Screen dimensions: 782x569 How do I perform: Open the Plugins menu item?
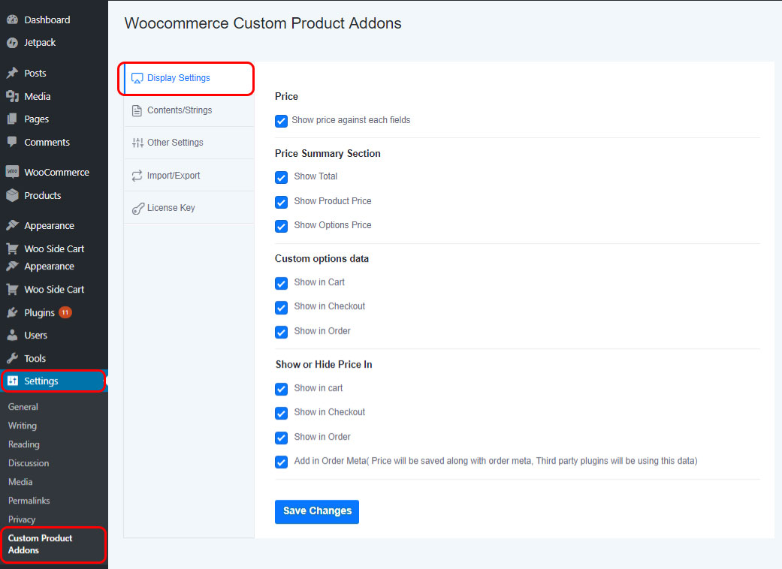pyautogui.click(x=54, y=312)
